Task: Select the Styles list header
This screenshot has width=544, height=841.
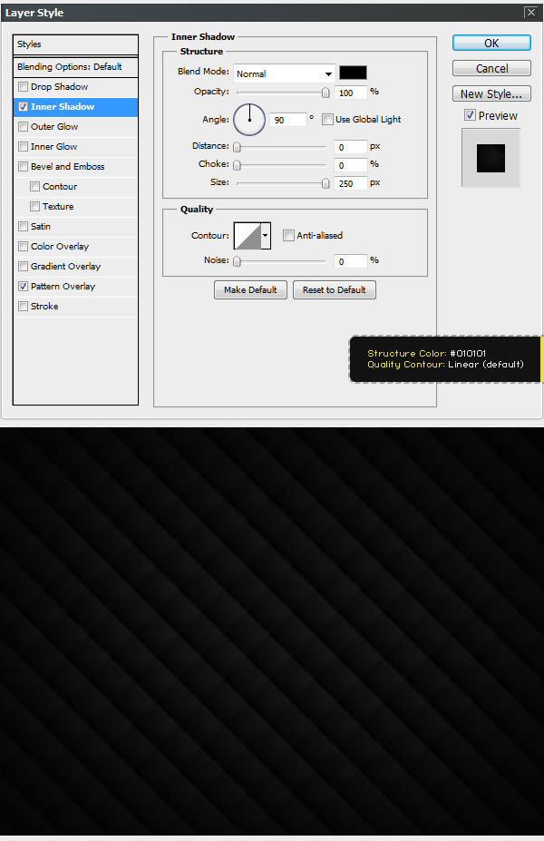Action: tap(75, 44)
